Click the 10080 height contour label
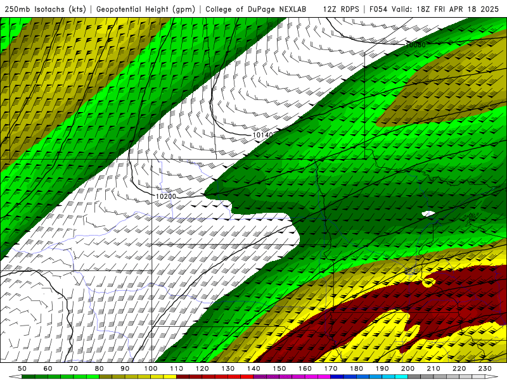This screenshot has height=380, width=507. pos(416,45)
